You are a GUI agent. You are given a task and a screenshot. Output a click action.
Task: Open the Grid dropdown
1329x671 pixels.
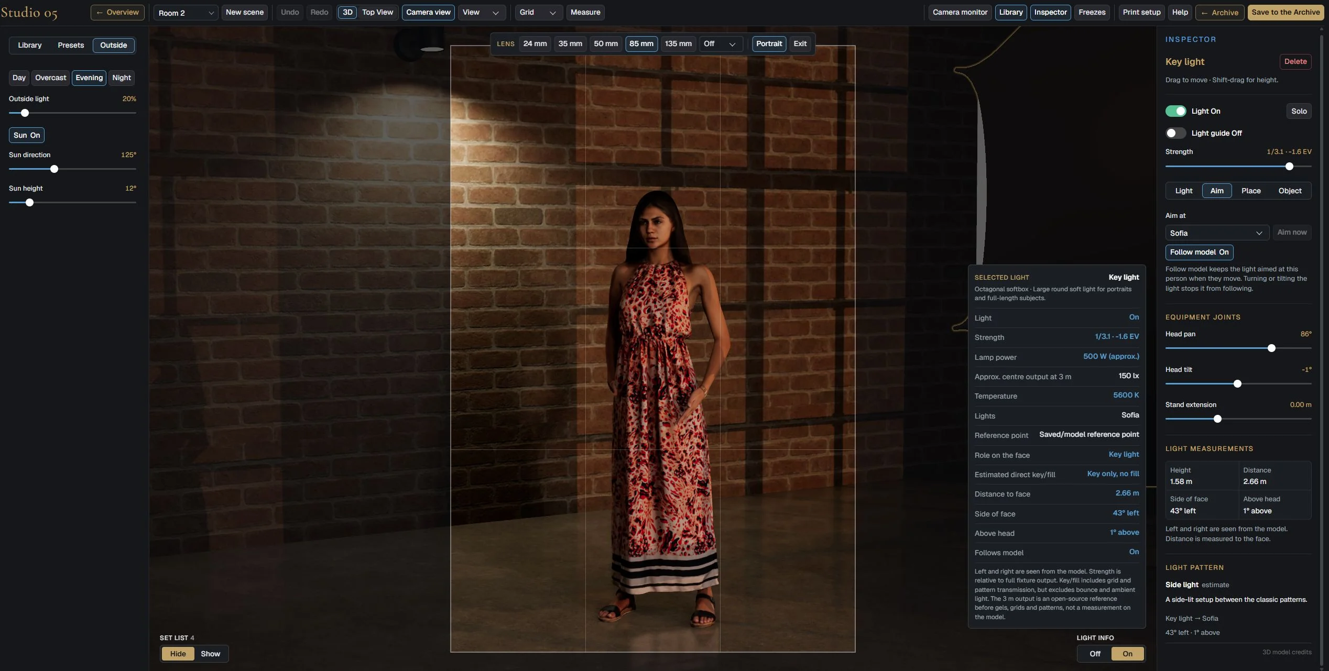tap(538, 13)
